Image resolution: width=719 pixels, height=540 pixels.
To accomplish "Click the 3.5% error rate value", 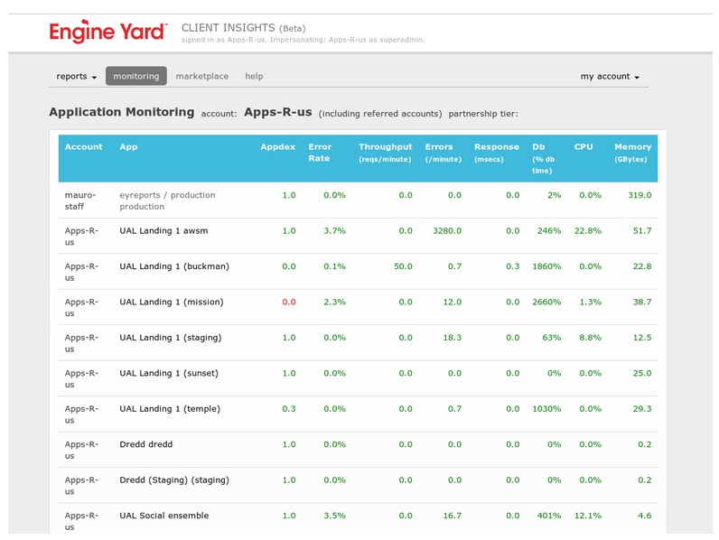I will click(x=335, y=516).
